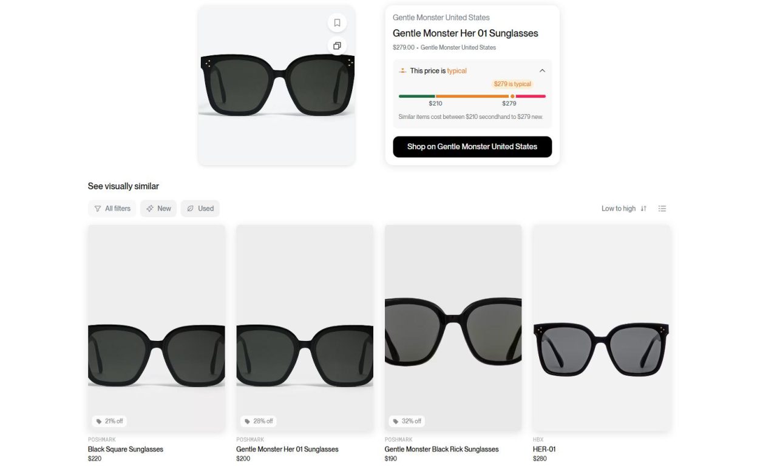The height and width of the screenshot is (469, 777).
Task: Shop on Gentle Monster United States
Action: click(x=472, y=147)
